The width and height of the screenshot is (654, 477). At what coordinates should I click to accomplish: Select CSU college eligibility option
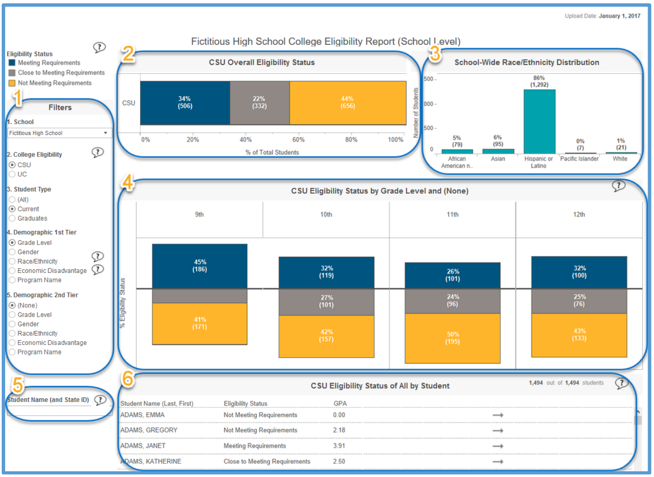(x=12, y=165)
